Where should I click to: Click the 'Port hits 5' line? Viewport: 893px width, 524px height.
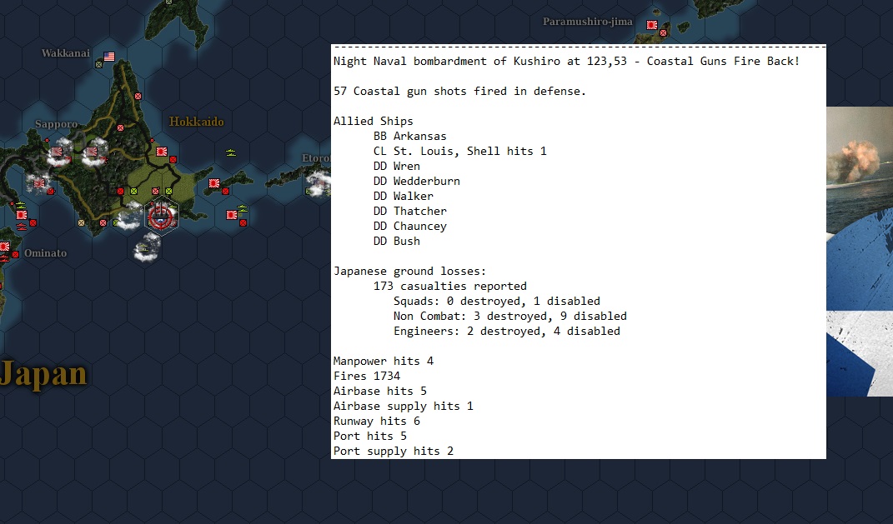point(369,436)
